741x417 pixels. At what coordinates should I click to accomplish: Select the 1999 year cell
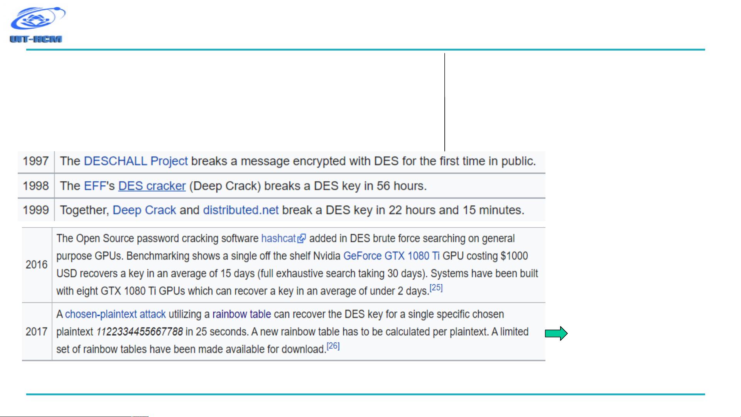[x=36, y=210]
